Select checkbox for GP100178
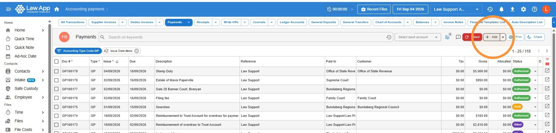Viewport: 556px width, 133px height. pos(56,80)
